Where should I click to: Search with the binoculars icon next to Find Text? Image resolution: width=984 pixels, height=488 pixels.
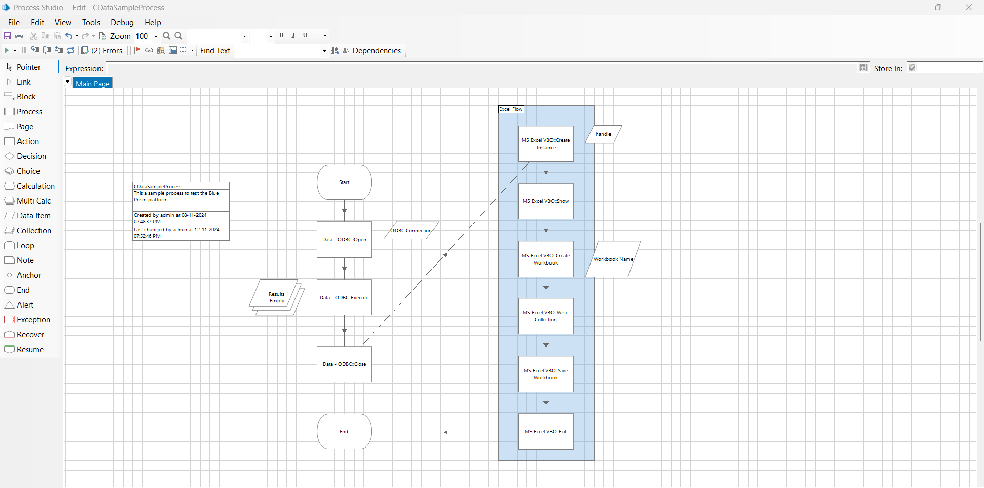[335, 50]
